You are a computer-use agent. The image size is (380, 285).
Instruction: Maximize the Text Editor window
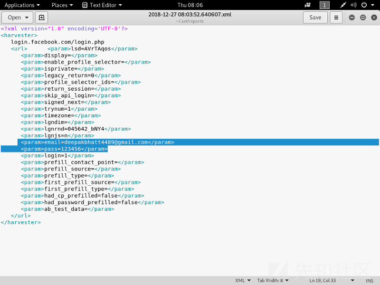(363, 18)
